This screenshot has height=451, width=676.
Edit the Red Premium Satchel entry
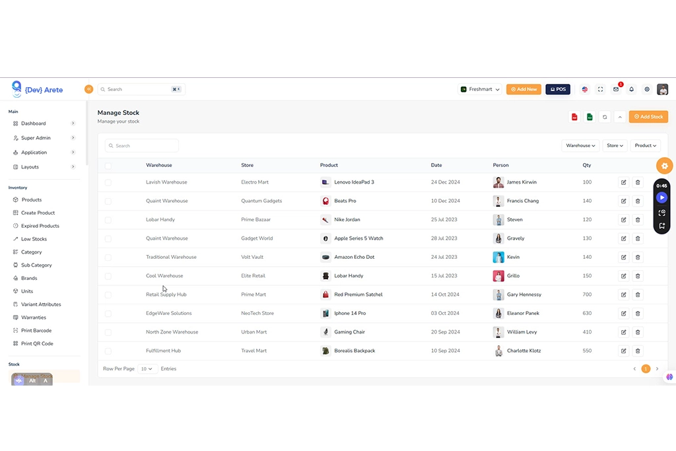point(623,295)
